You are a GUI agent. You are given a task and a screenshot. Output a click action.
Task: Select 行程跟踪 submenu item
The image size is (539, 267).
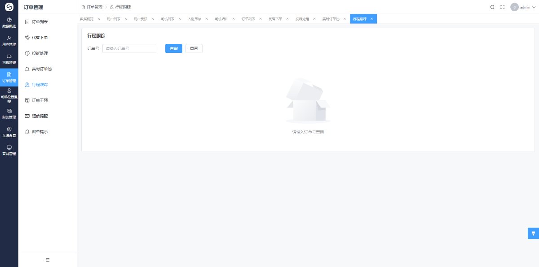[x=48, y=85]
